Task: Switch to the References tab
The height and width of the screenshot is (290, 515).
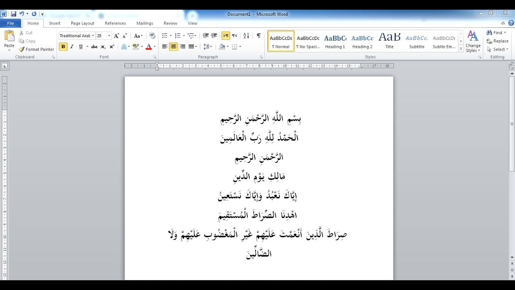Action: (x=115, y=23)
